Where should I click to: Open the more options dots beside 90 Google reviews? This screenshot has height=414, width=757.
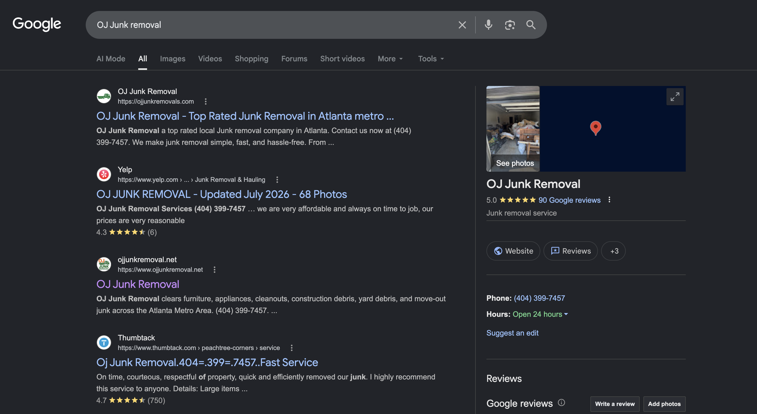(609, 200)
